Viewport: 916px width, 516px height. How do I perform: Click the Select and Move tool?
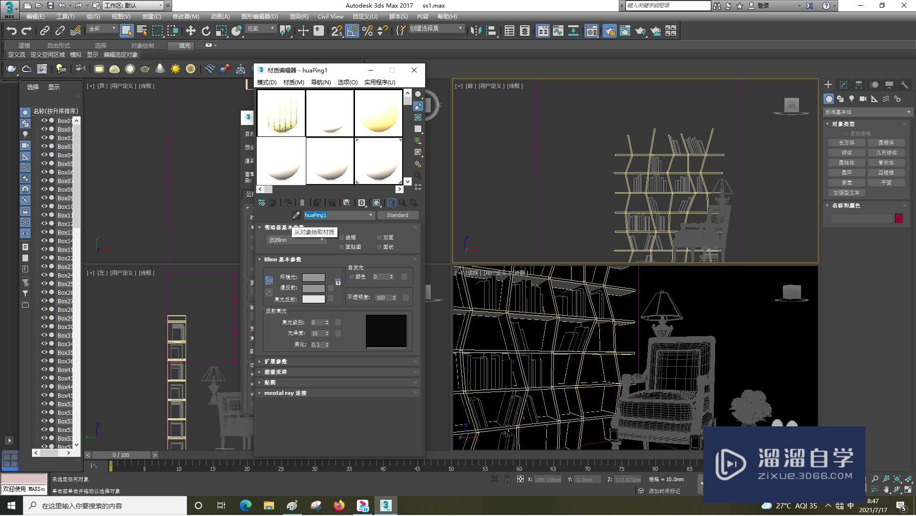click(x=190, y=31)
